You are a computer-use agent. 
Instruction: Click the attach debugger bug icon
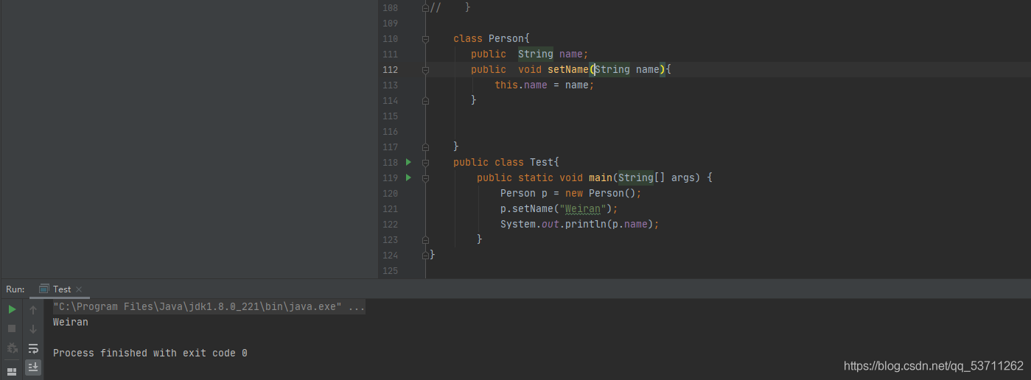tap(12, 348)
